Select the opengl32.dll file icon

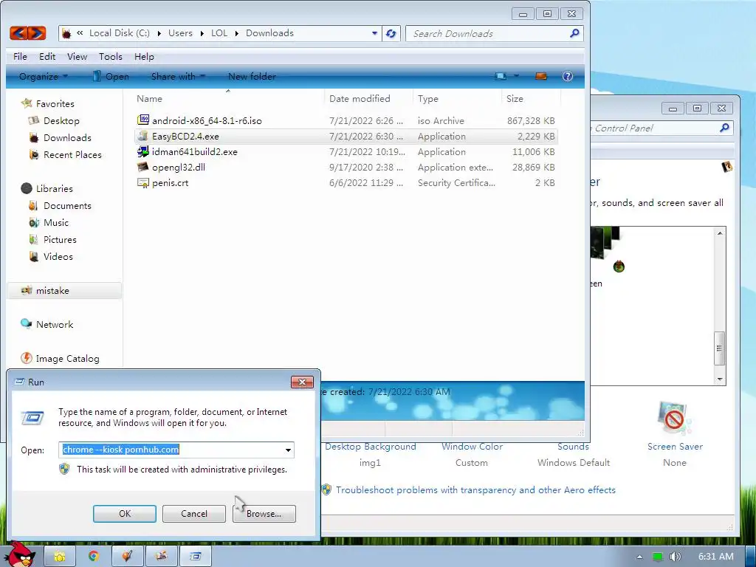click(x=143, y=167)
